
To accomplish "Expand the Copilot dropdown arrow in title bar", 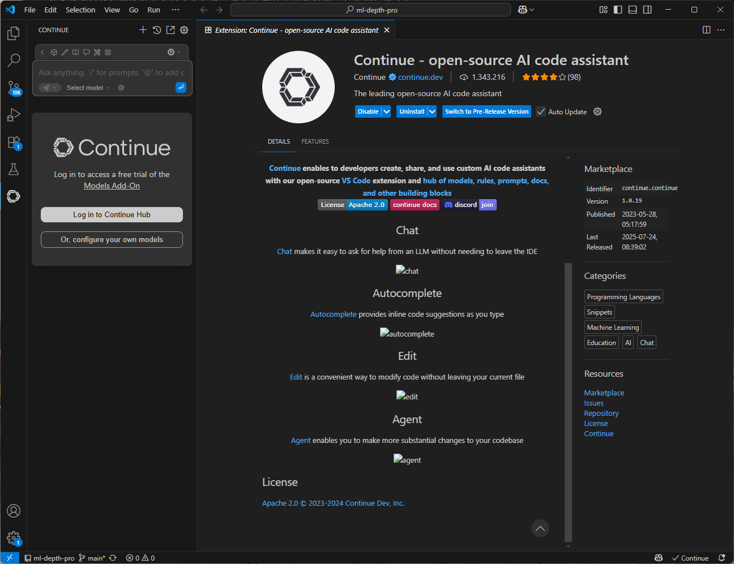I will pyautogui.click(x=531, y=10).
